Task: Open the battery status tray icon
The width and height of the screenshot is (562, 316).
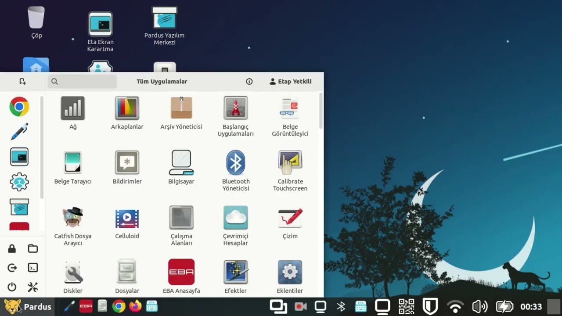Action: (504, 306)
